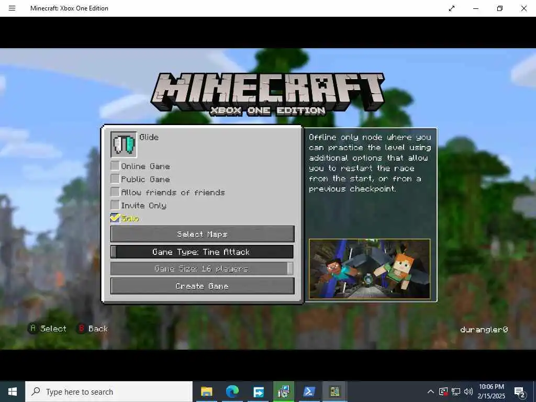Click the network status tray icon
Screen dimensions: 536x402
coord(456,392)
